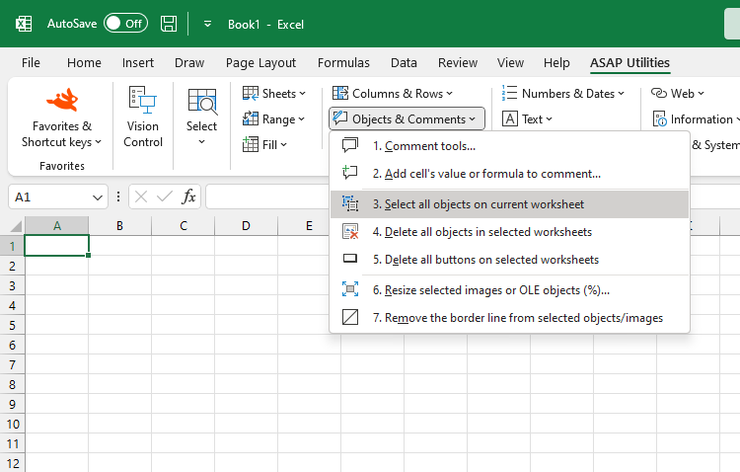The image size is (740, 472).
Task: Click the orange rabbit Favorites icon
Action: point(62,100)
